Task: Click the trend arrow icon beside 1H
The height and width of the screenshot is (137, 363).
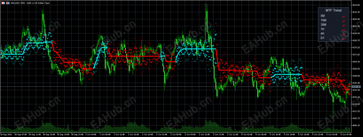Action: 344,29
